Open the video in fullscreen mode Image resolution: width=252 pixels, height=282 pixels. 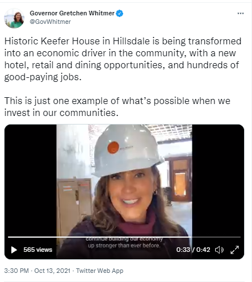[x=235, y=250]
